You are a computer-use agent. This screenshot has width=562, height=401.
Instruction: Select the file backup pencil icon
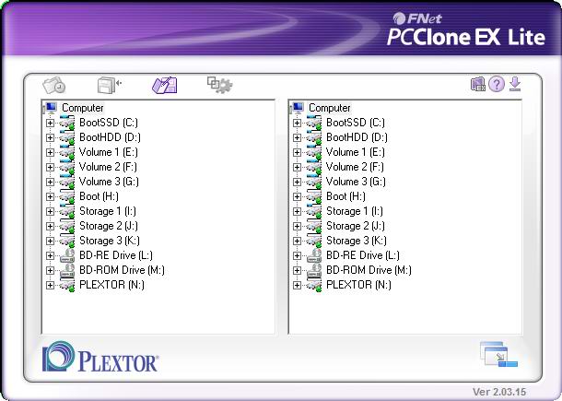pyautogui.click(x=164, y=85)
